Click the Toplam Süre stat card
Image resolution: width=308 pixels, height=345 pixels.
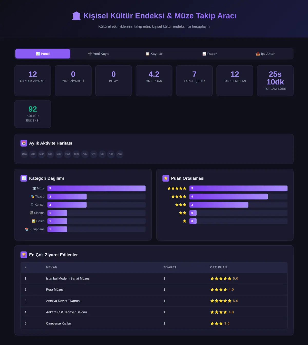pyautogui.click(x=275, y=81)
